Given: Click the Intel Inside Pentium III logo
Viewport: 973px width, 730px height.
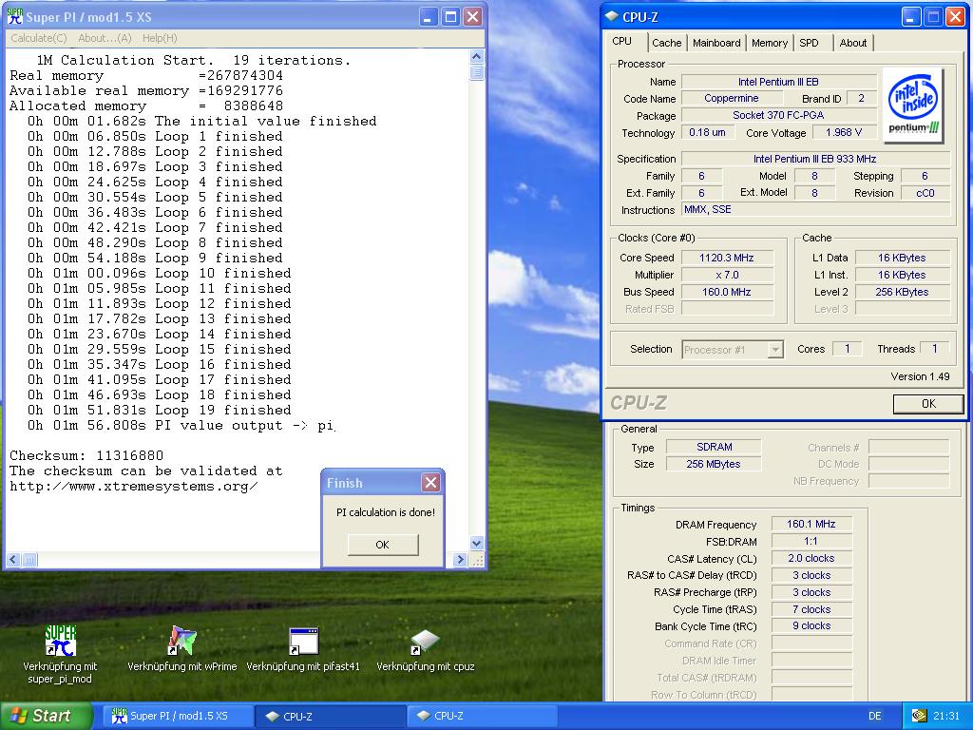Looking at the screenshot, I should point(913,105).
